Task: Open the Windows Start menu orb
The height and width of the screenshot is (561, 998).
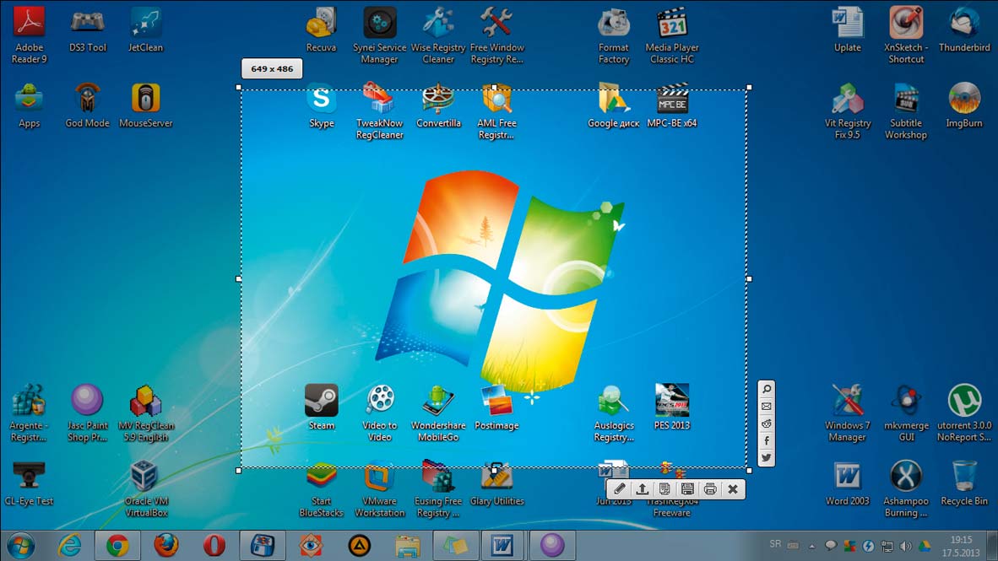Action: [21, 546]
